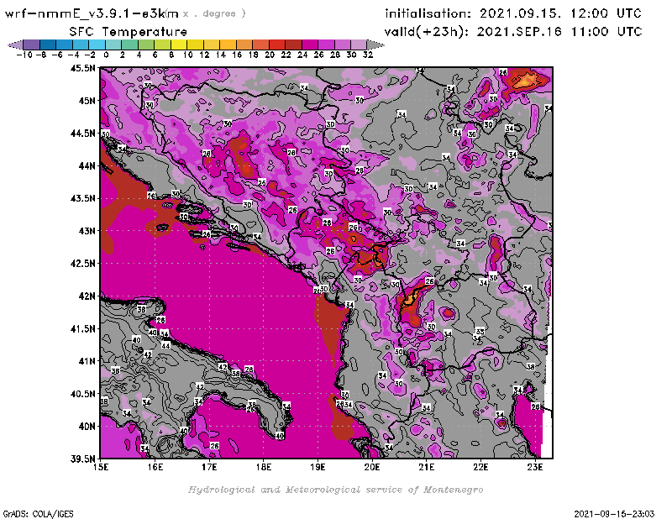This screenshot has width=672, height=519.
Task: Click the '44N' latitude label
Action: tap(87, 165)
